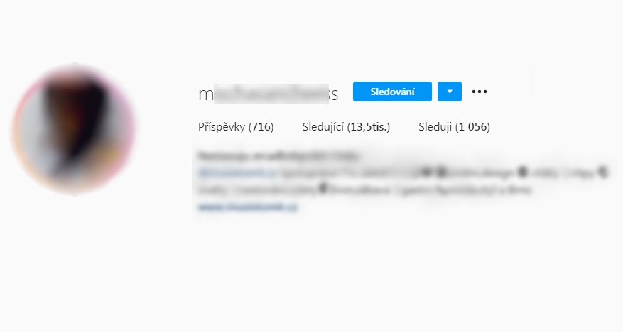Open the Sleduji (1 056) following list
The width and height of the screenshot is (623, 332).
(454, 127)
